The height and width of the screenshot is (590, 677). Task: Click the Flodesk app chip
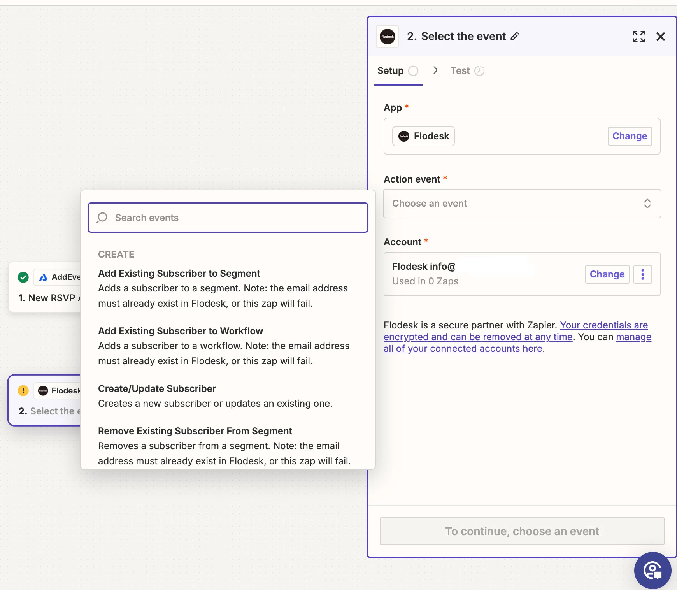click(x=423, y=136)
